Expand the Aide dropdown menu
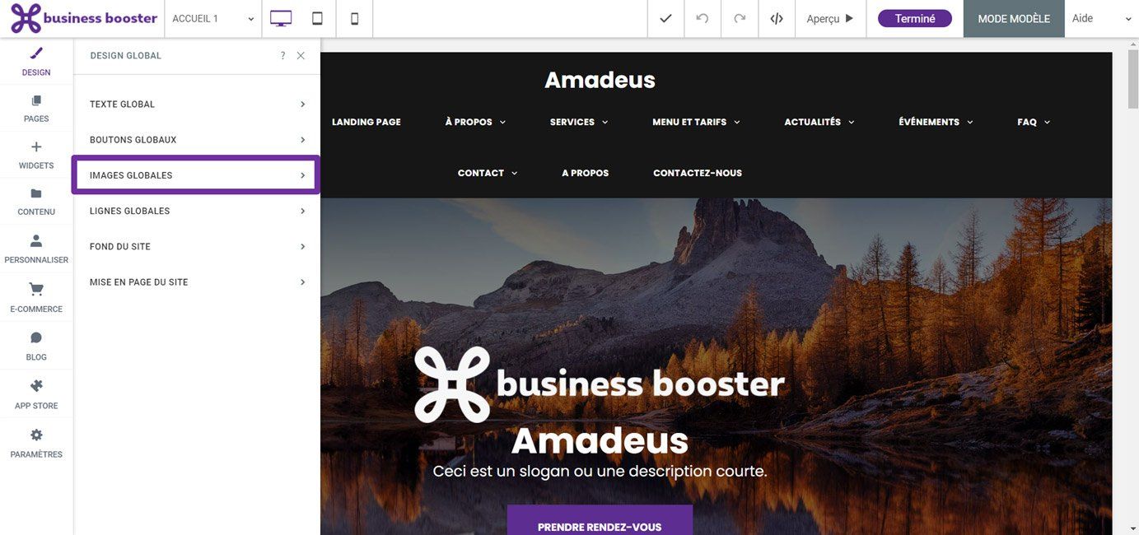 (x=1102, y=18)
